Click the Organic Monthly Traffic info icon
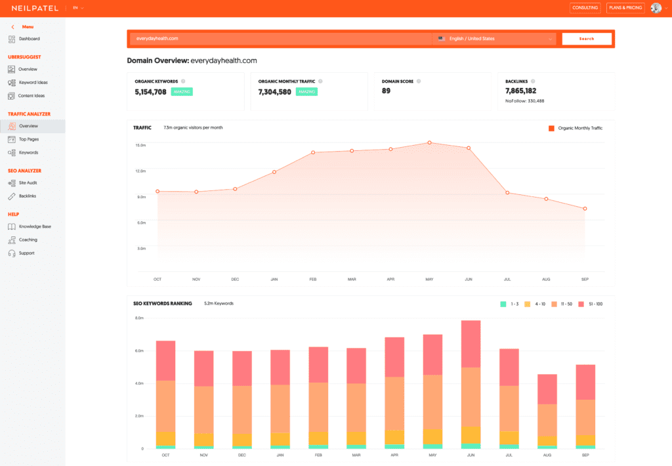 320,81
